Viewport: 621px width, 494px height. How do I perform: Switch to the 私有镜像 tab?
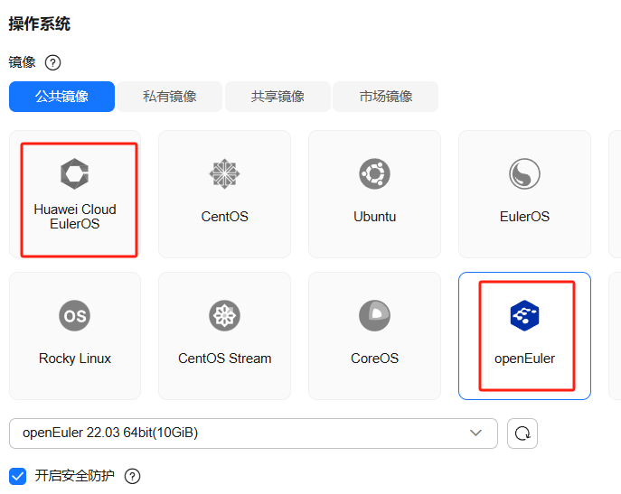tap(170, 97)
